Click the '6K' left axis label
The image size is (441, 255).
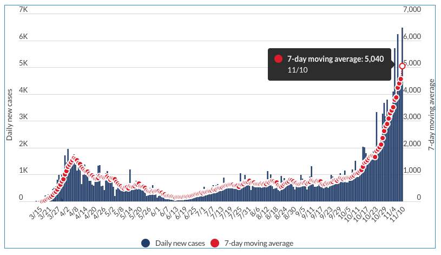pyautogui.click(x=23, y=37)
